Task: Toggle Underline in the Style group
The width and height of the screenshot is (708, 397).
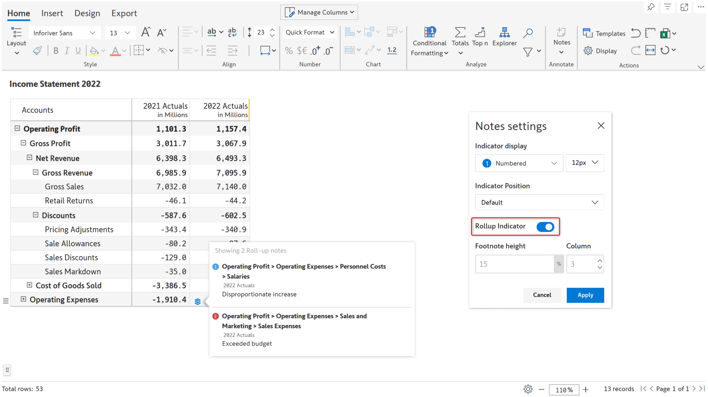Action: (x=78, y=50)
